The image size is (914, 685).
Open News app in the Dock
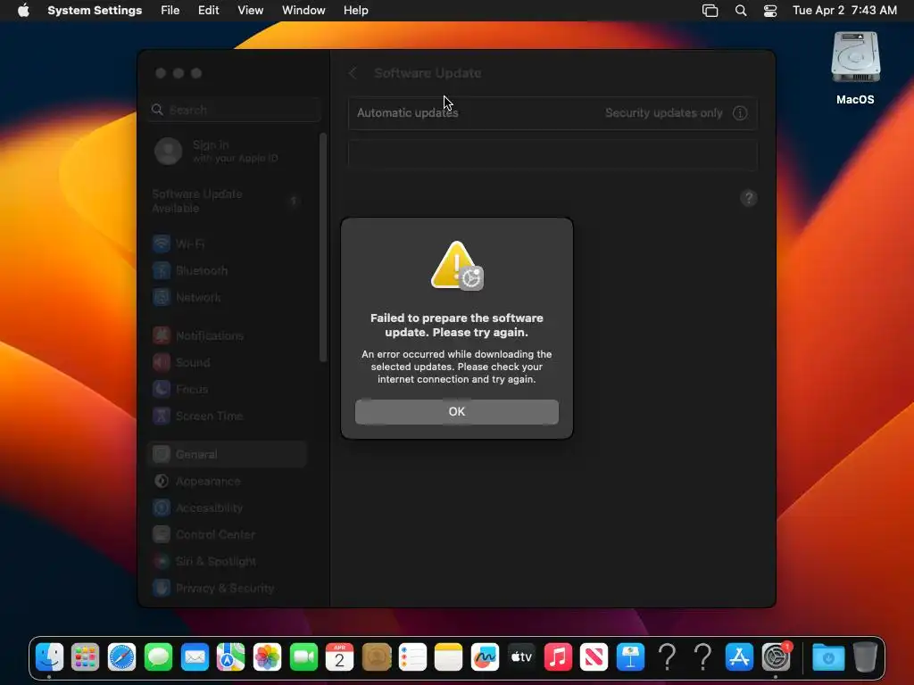tap(594, 657)
